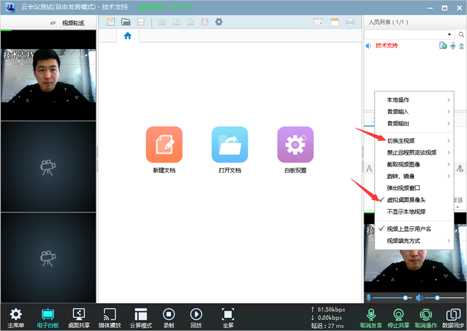Click speaker icon beside 技术支持 name
Image resolution: width=467 pixels, height=331 pixels.
click(368, 46)
